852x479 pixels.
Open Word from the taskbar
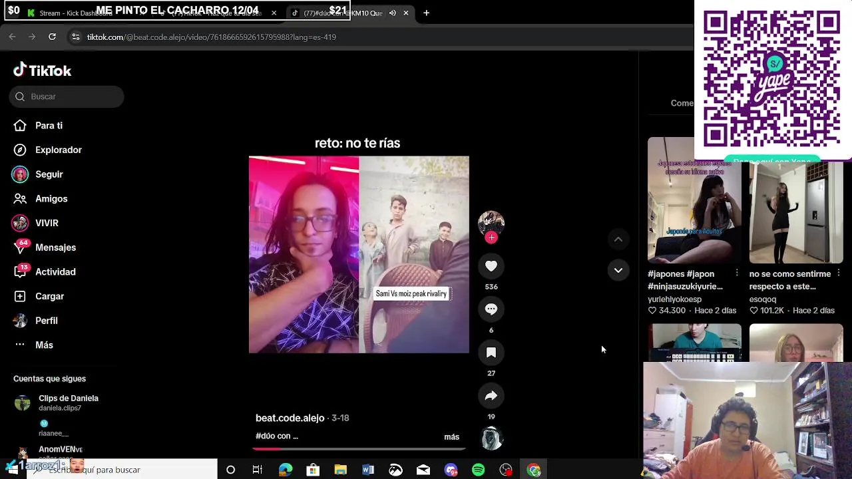(x=368, y=470)
